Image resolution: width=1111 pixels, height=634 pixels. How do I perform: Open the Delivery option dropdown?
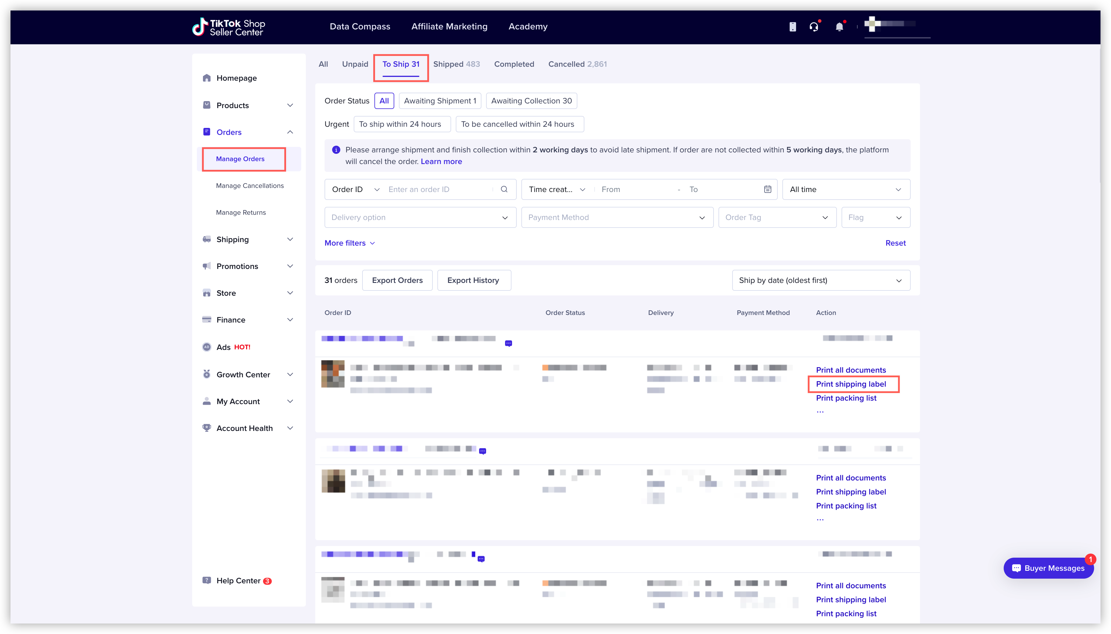tap(420, 217)
